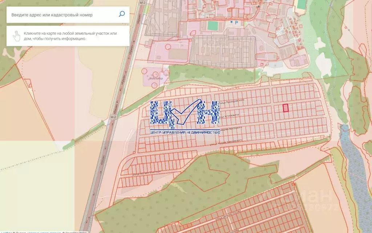Open the Яндекс copyright link

(x=19, y=232)
